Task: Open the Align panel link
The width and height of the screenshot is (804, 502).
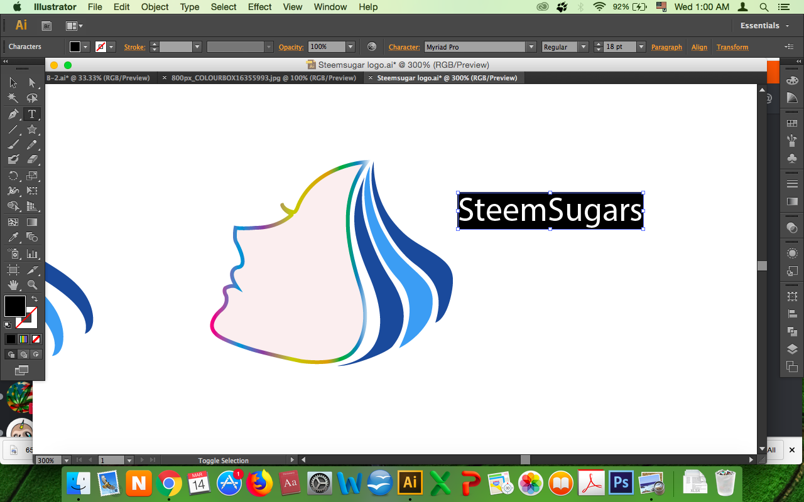Action: click(x=699, y=47)
